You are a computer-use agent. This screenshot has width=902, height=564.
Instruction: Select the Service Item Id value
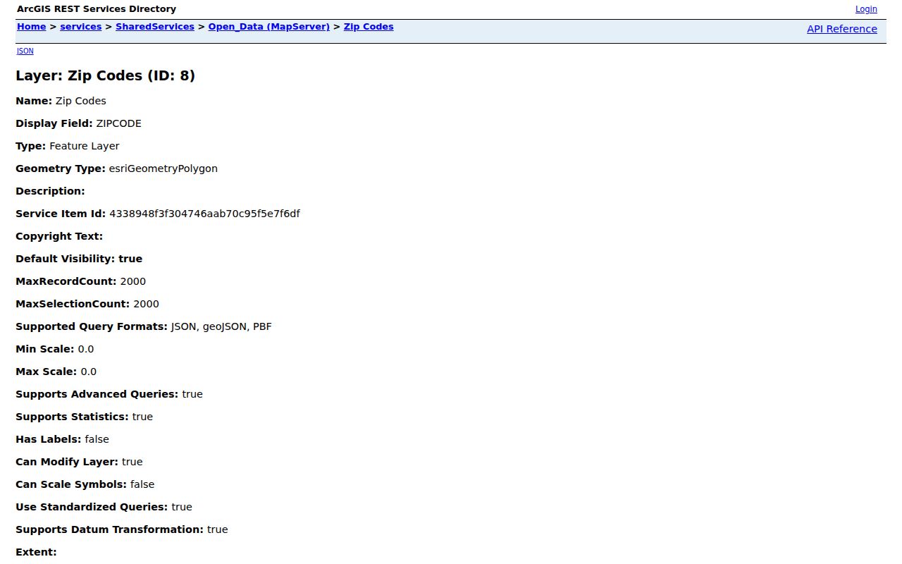(204, 214)
